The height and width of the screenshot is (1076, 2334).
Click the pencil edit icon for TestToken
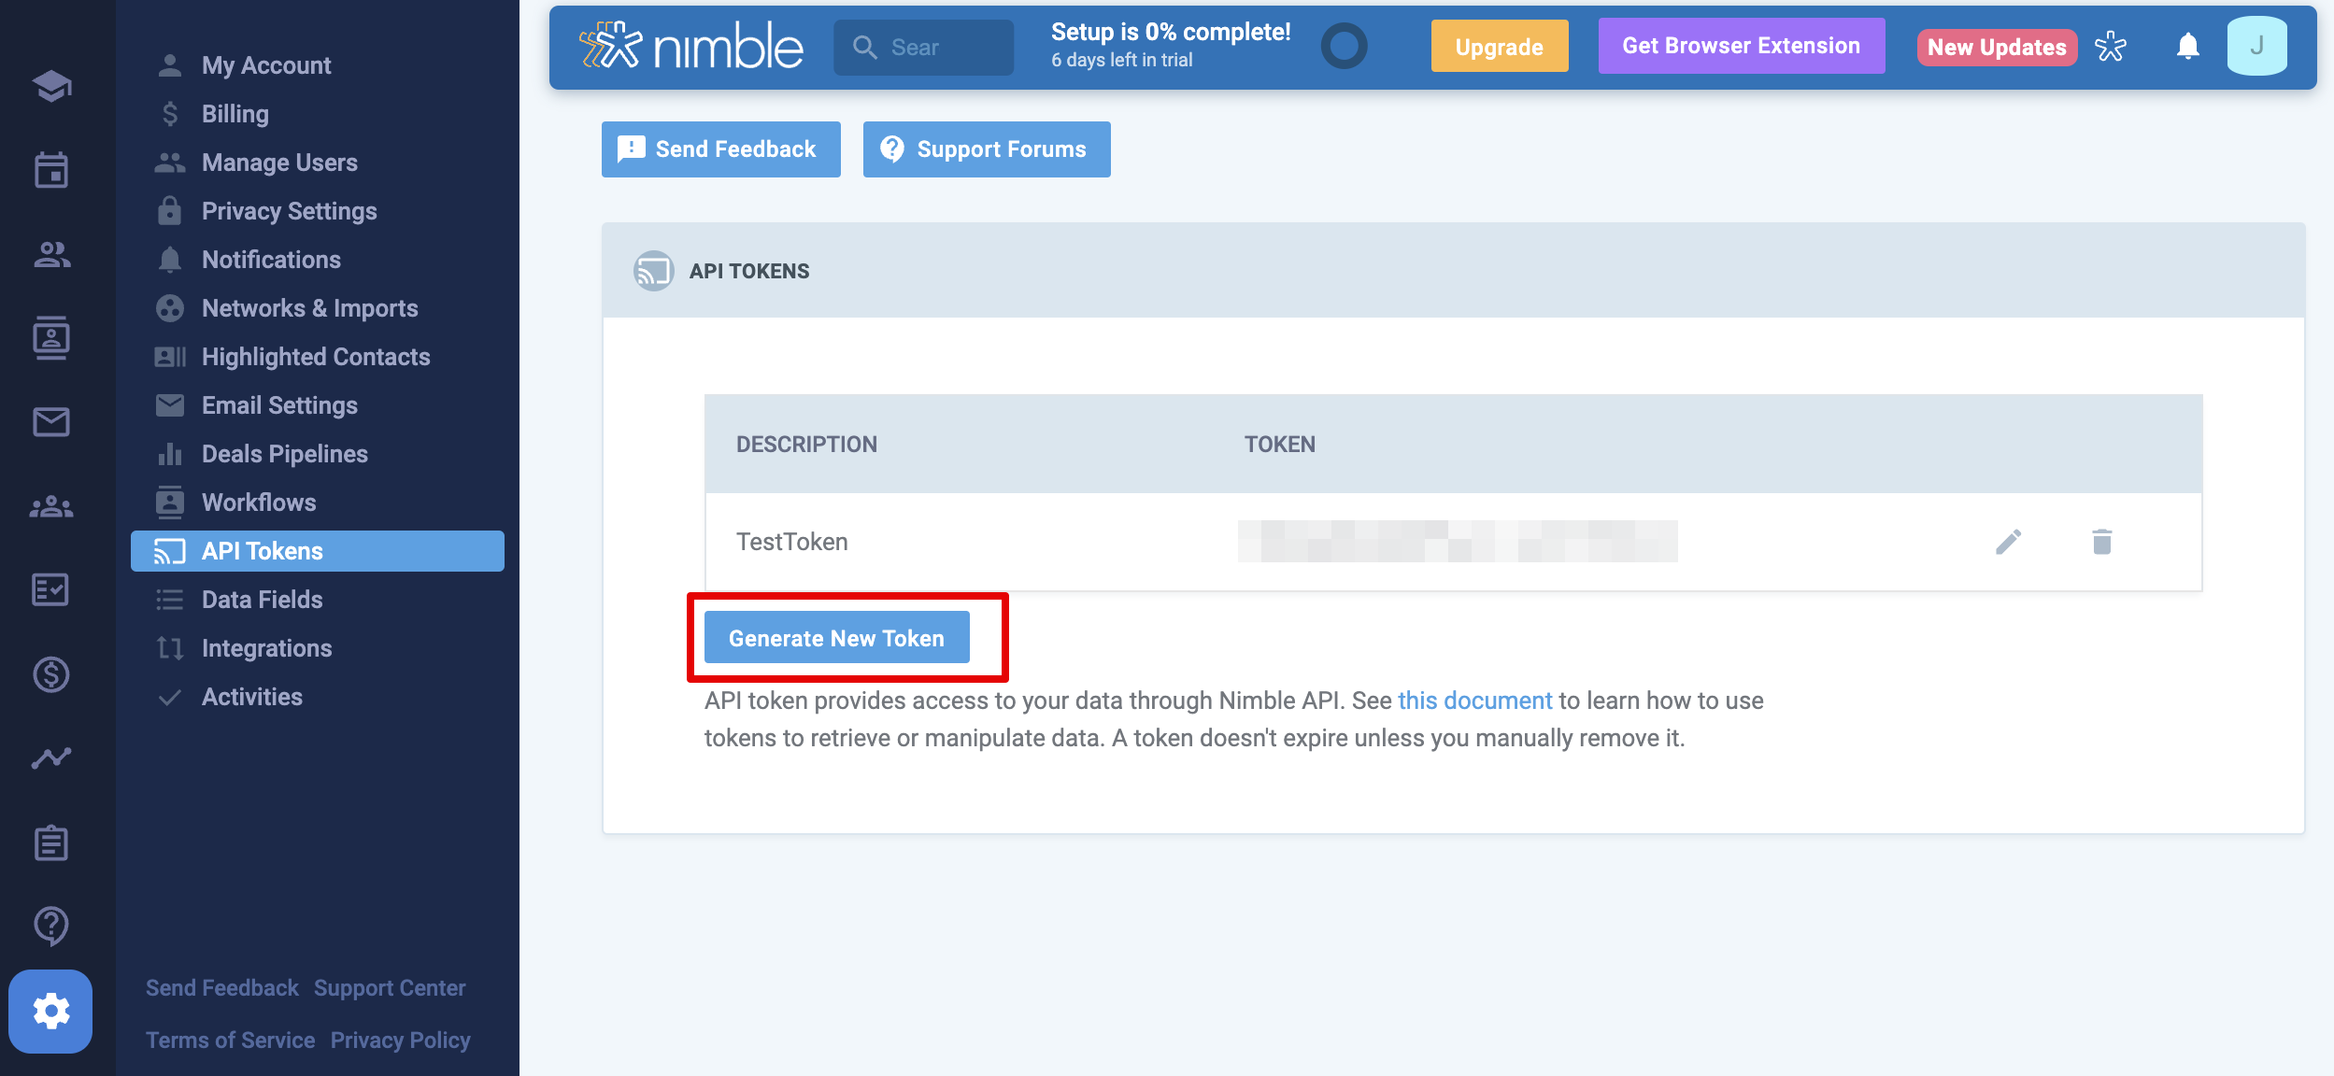pos(2008,542)
